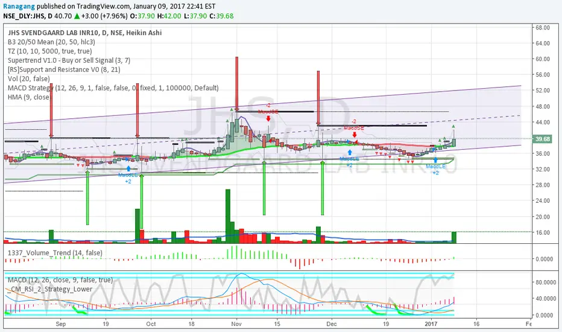Click the 52.00 price axis label
The image size is (562, 332).
(x=543, y=91)
